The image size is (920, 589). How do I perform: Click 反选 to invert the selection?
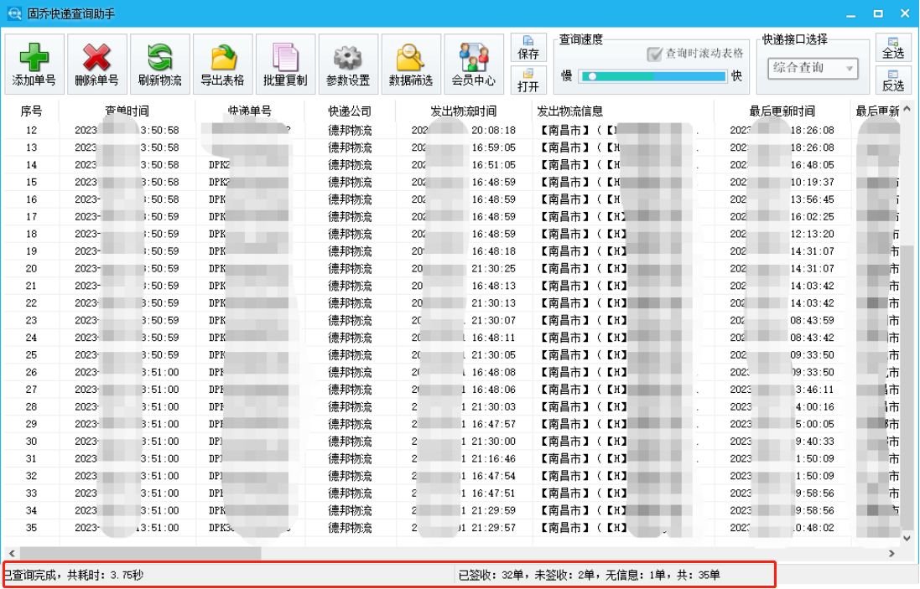(x=893, y=81)
